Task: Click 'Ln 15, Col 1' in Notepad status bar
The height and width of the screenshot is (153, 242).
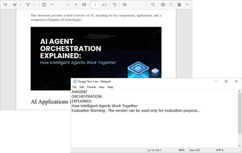Action: coord(154,150)
